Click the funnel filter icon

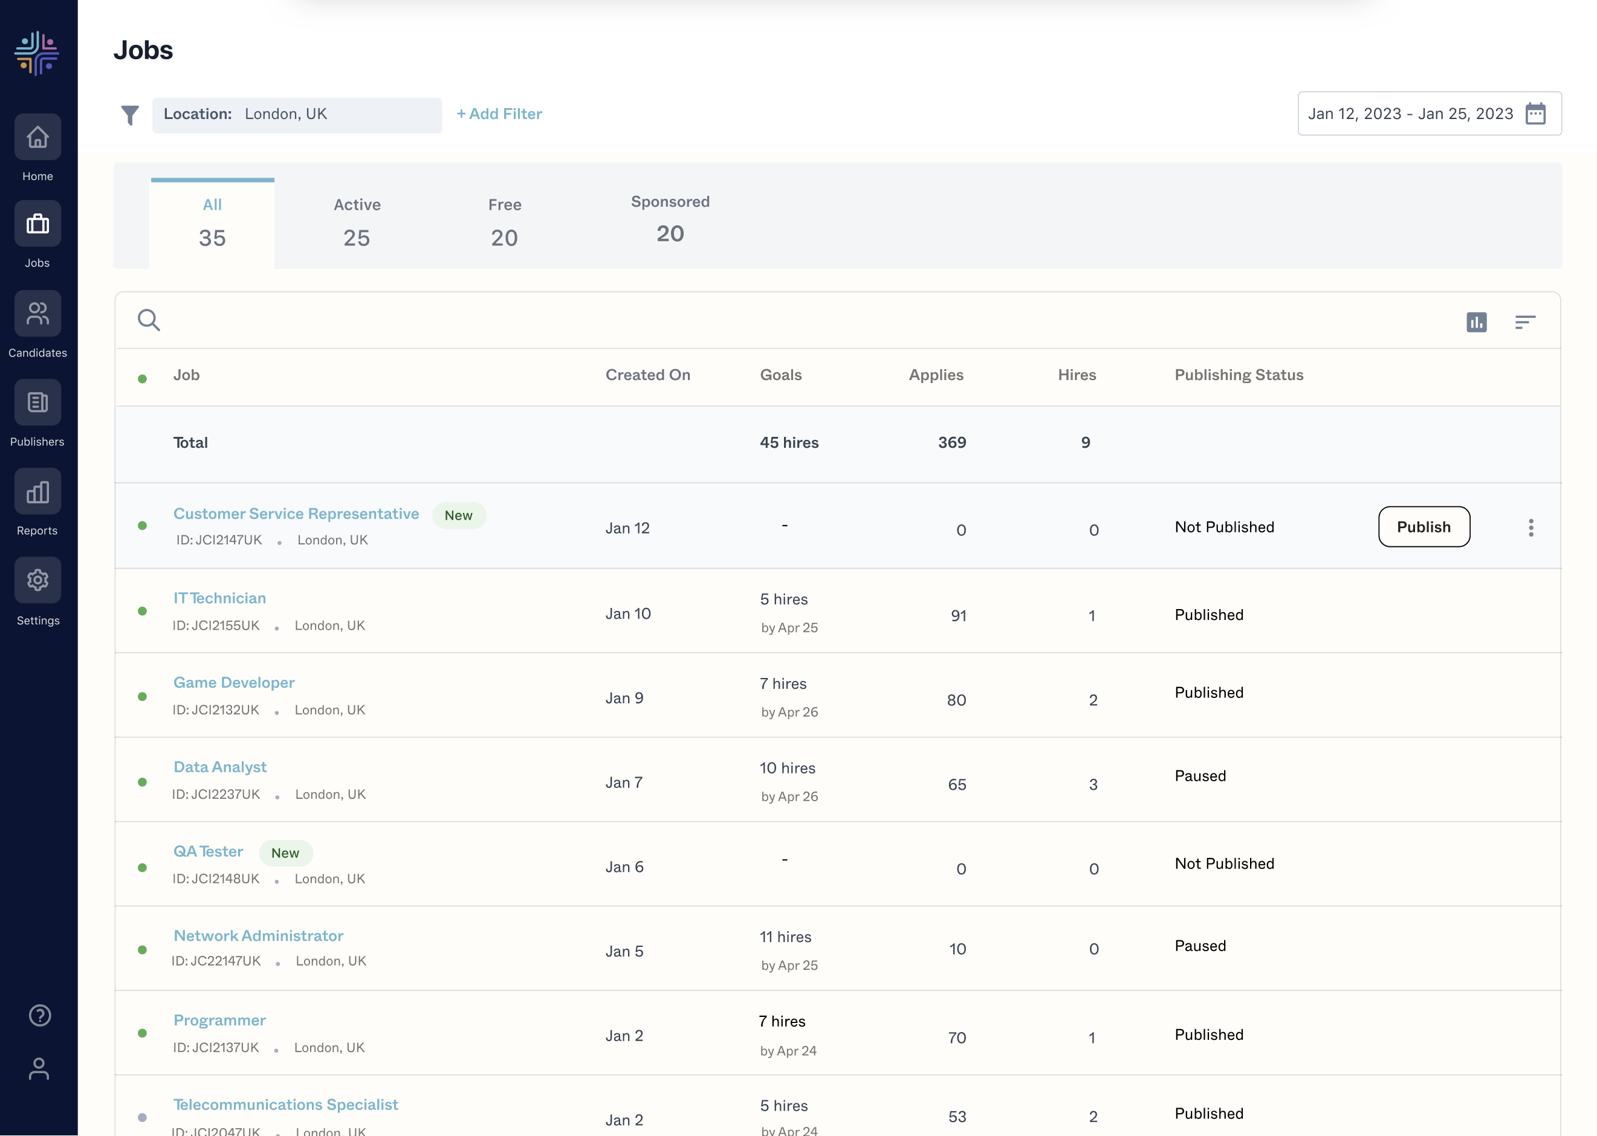pos(130,115)
